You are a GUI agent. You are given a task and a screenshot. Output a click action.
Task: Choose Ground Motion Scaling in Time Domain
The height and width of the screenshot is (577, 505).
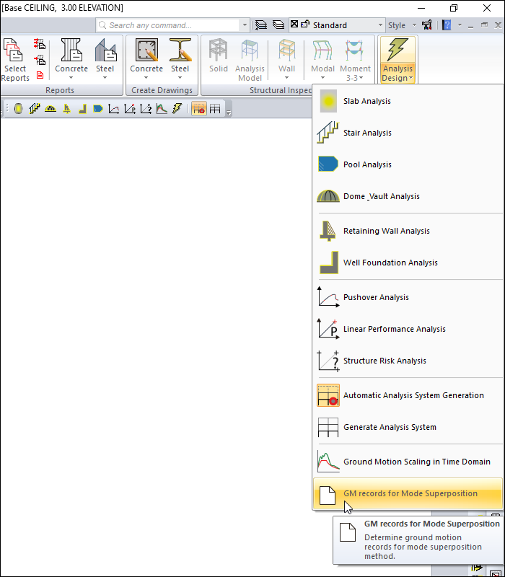tap(408, 462)
